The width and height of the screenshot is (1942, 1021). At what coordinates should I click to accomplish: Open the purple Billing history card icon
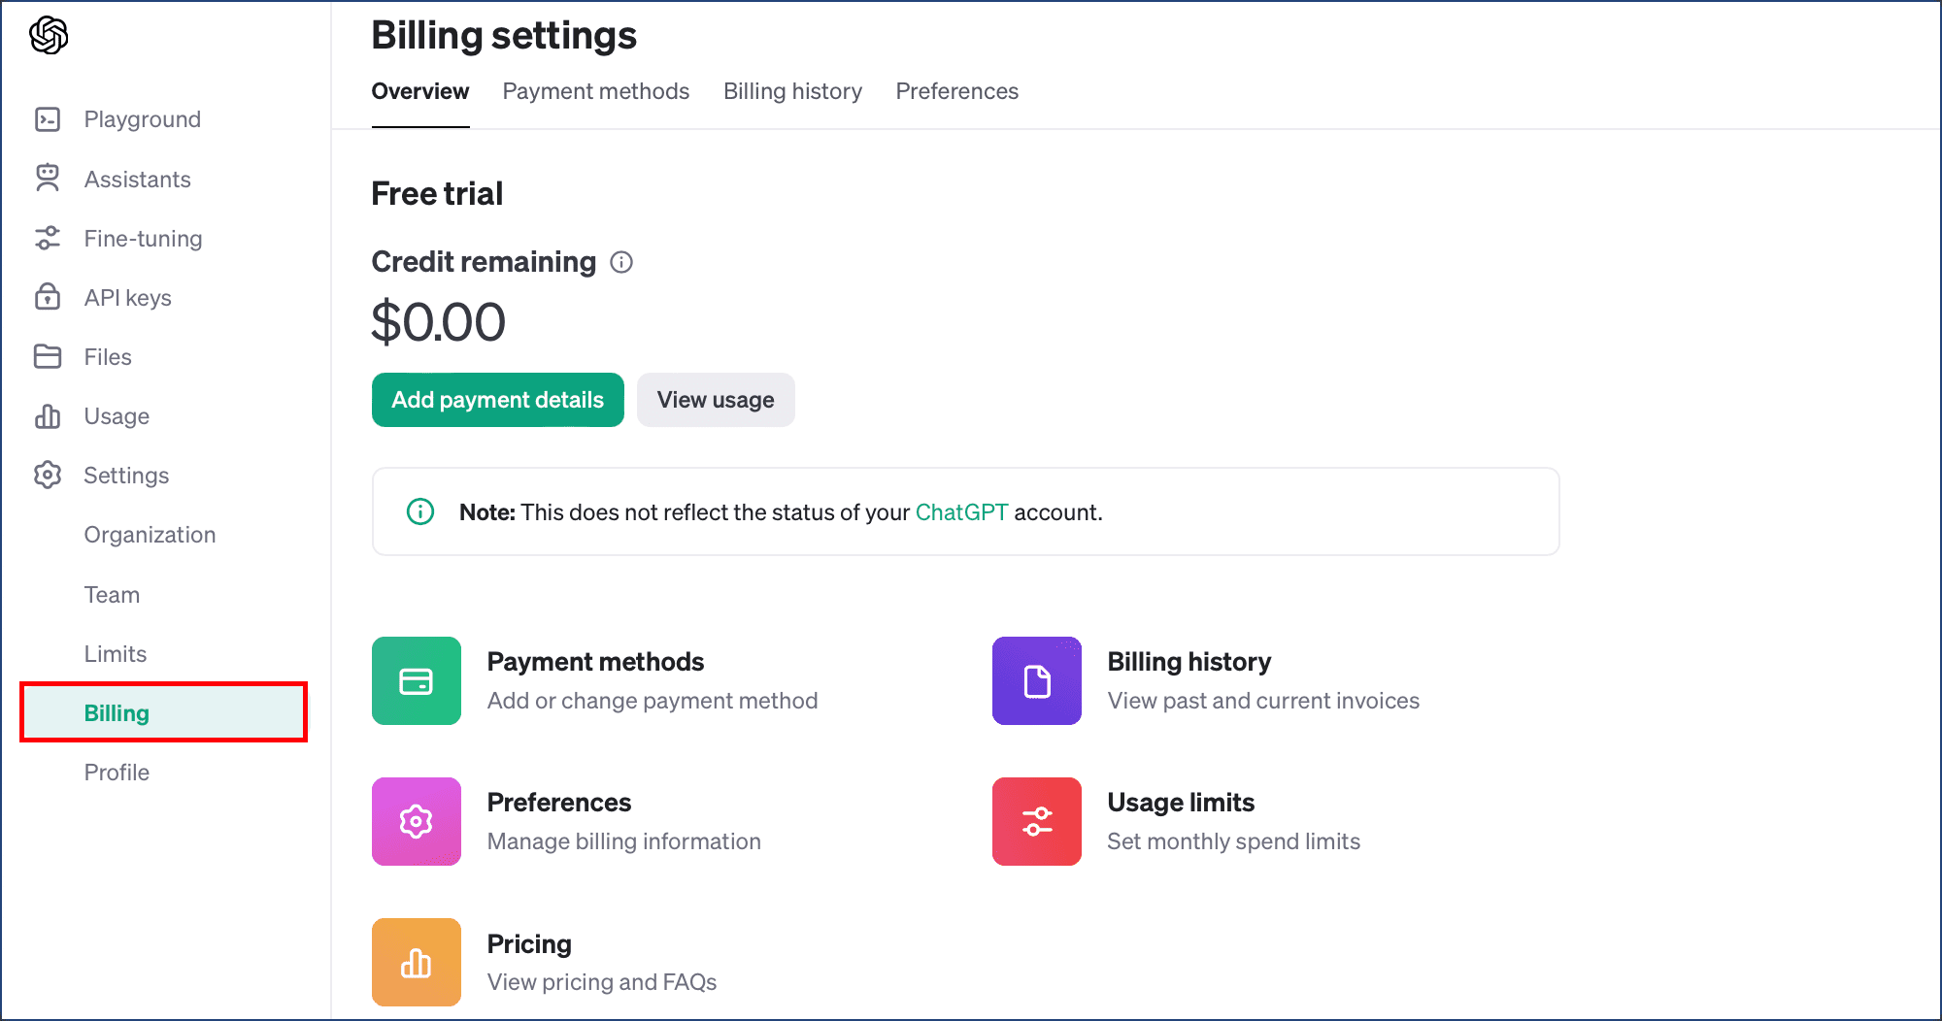tap(1037, 680)
